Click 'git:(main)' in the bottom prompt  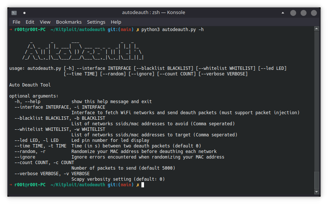(x=120, y=185)
